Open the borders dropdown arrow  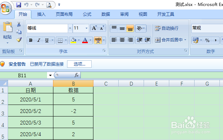66,40
